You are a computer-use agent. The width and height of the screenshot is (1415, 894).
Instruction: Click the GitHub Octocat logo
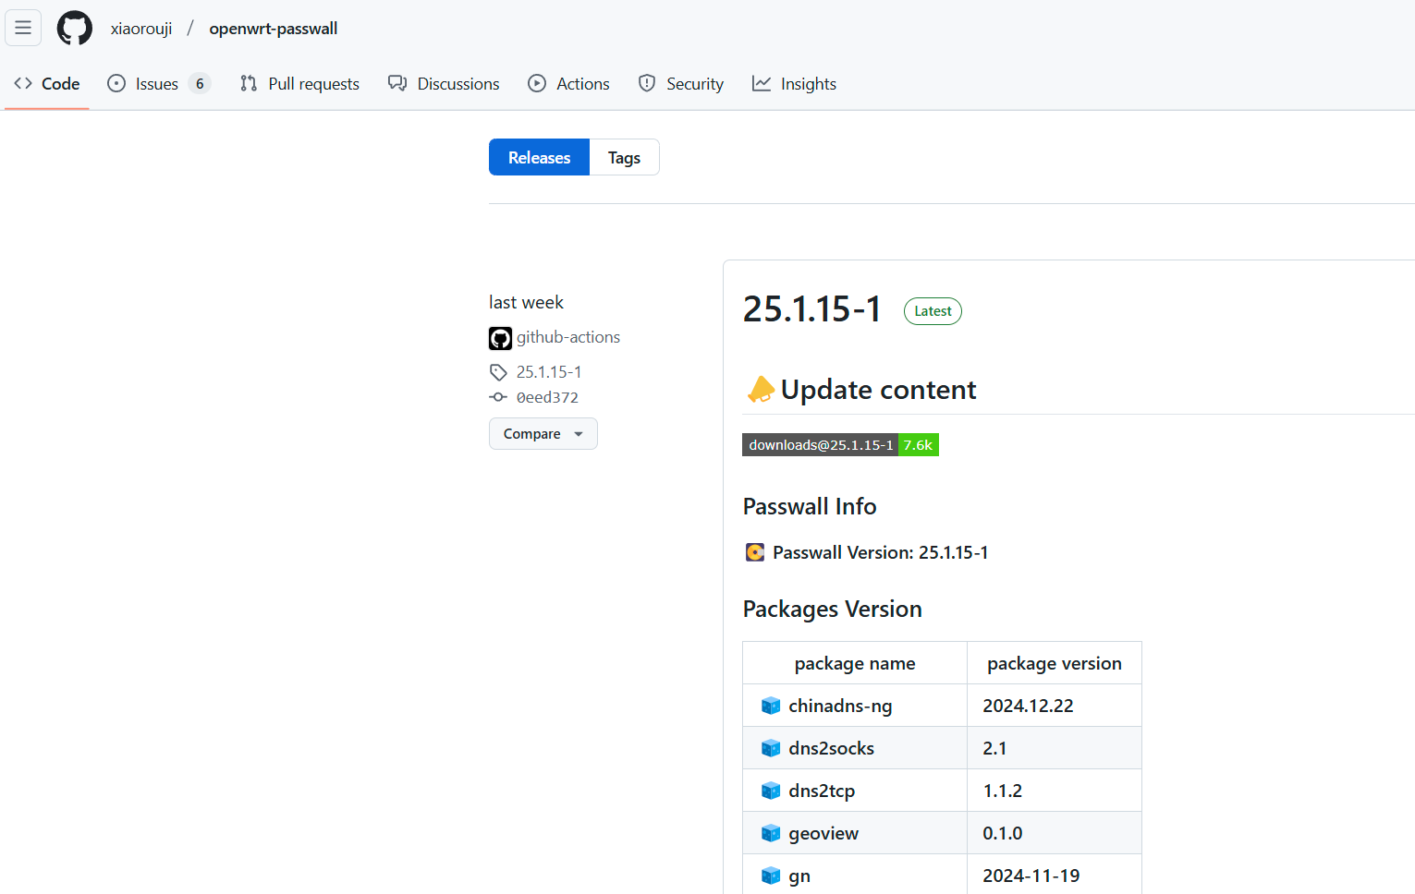tap(75, 28)
